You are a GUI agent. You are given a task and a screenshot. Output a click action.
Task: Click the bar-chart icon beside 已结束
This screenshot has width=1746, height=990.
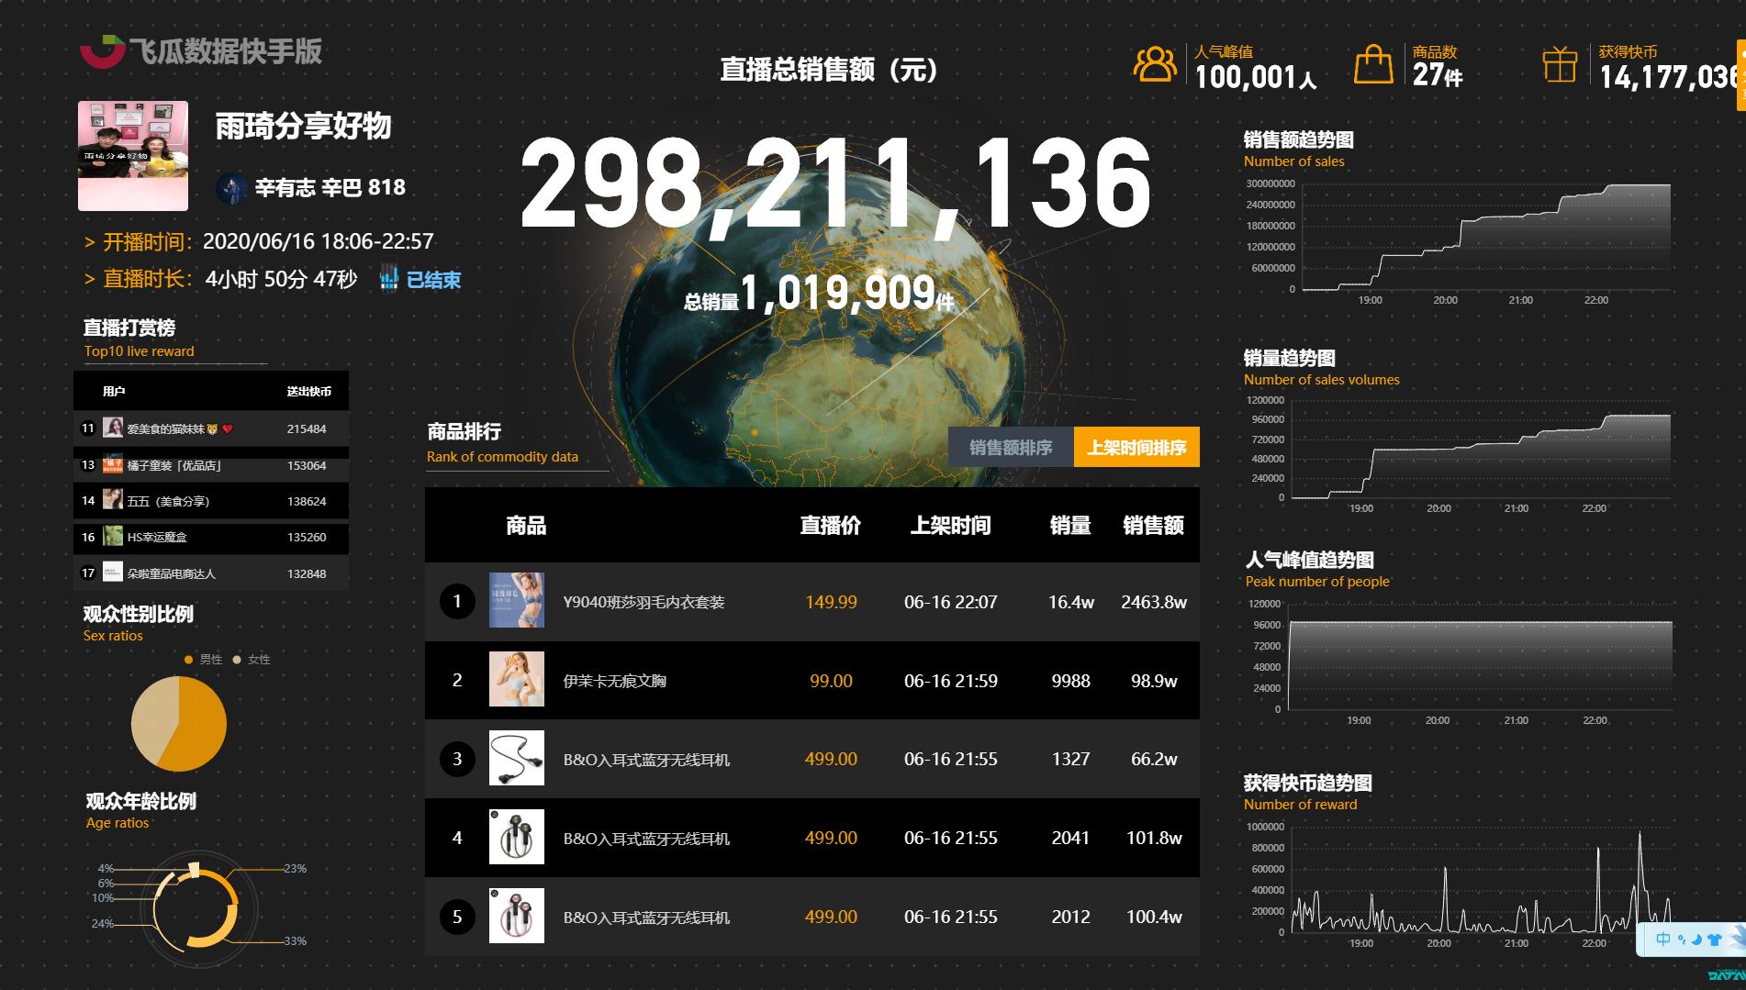390,279
